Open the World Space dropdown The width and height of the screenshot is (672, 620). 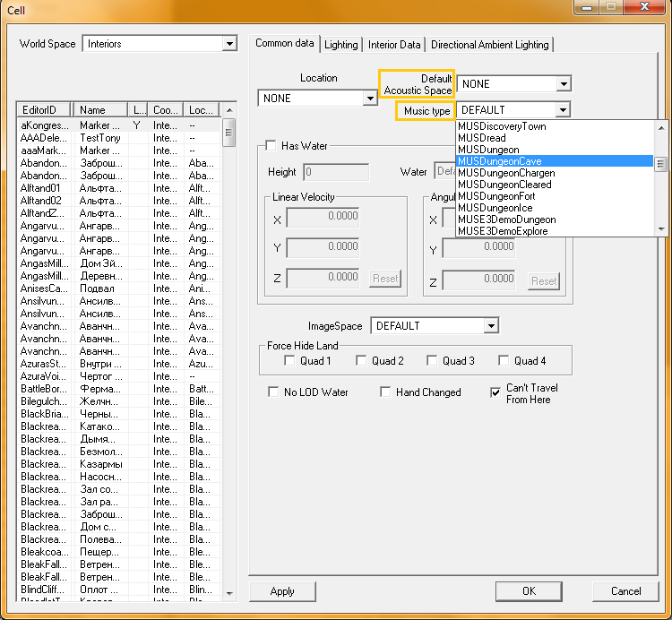229,43
